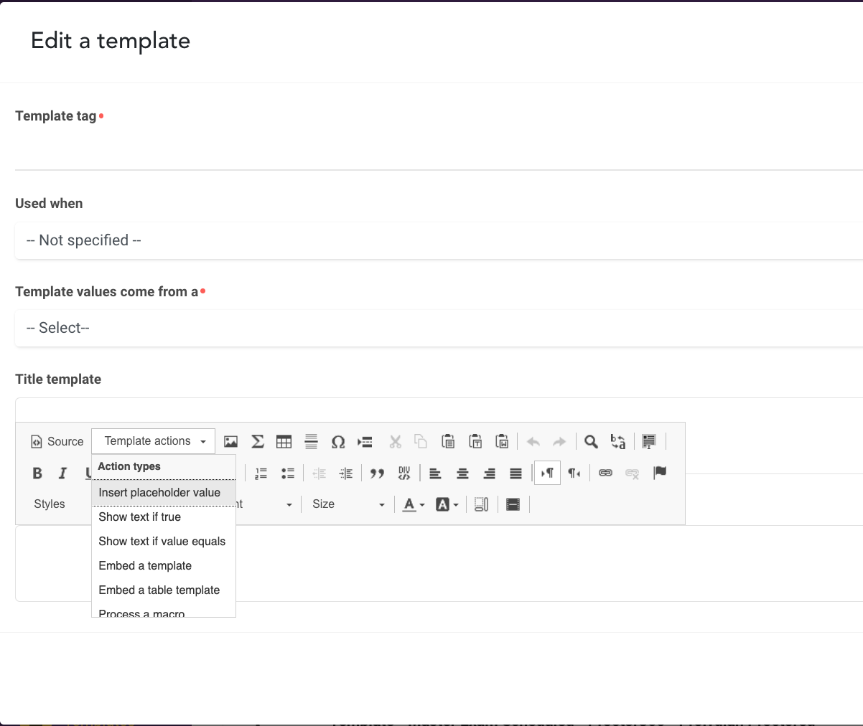Viewport: 863px width, 726px height.
Task: Insert an image using the picture icon
Action: (230, 441)
